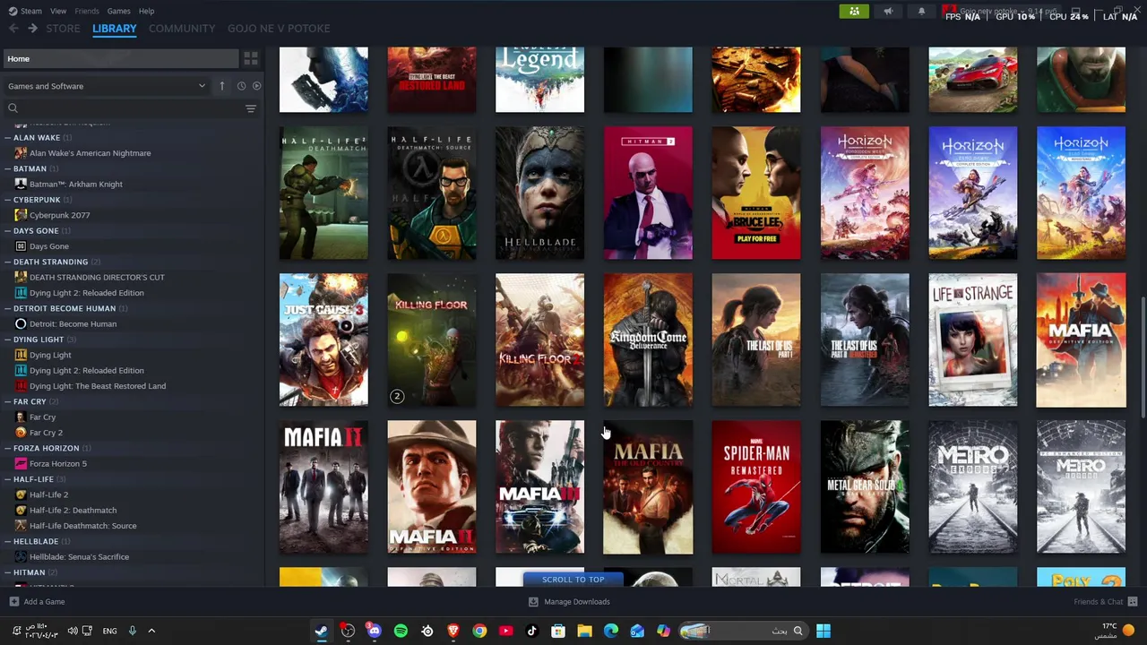Toggle ready-to-play filter icon
The width and height of the screenshot is (1147, 645).
256,86
